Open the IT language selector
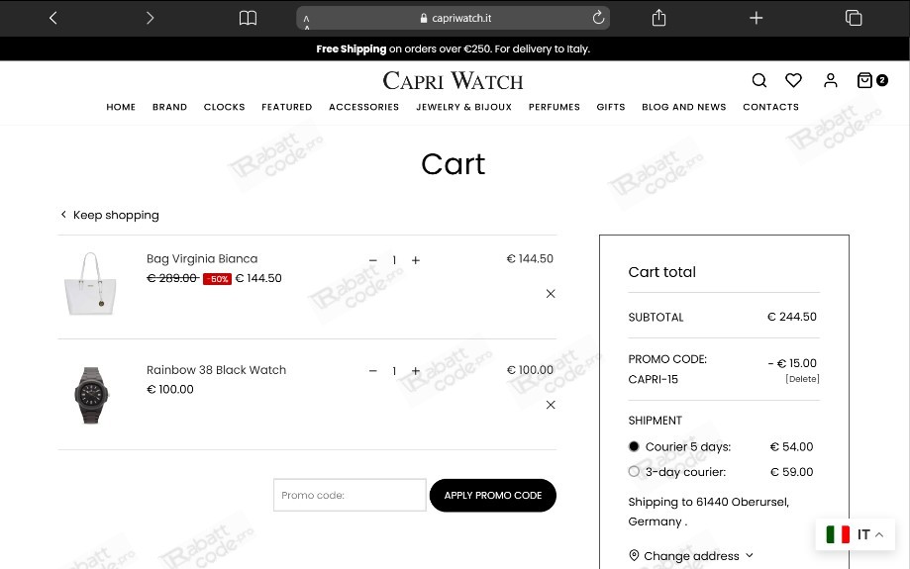 pyautogui.click(x=855, y=534)
